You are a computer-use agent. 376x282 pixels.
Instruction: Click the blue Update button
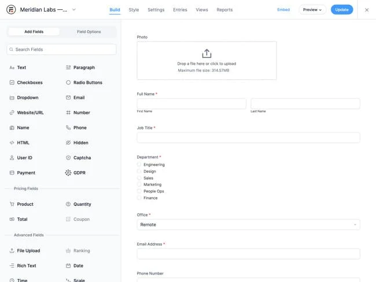pyautogui.click(x=342, y=10)
